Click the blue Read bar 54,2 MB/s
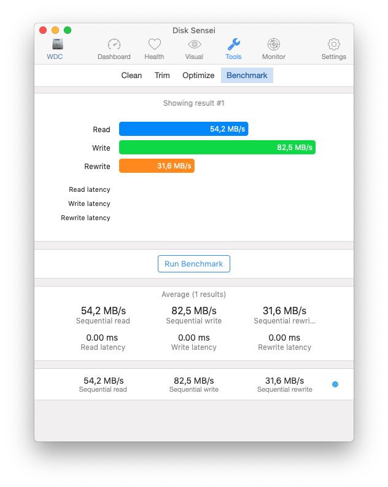The width and height of the screenshot is (388, 487). 184,129
